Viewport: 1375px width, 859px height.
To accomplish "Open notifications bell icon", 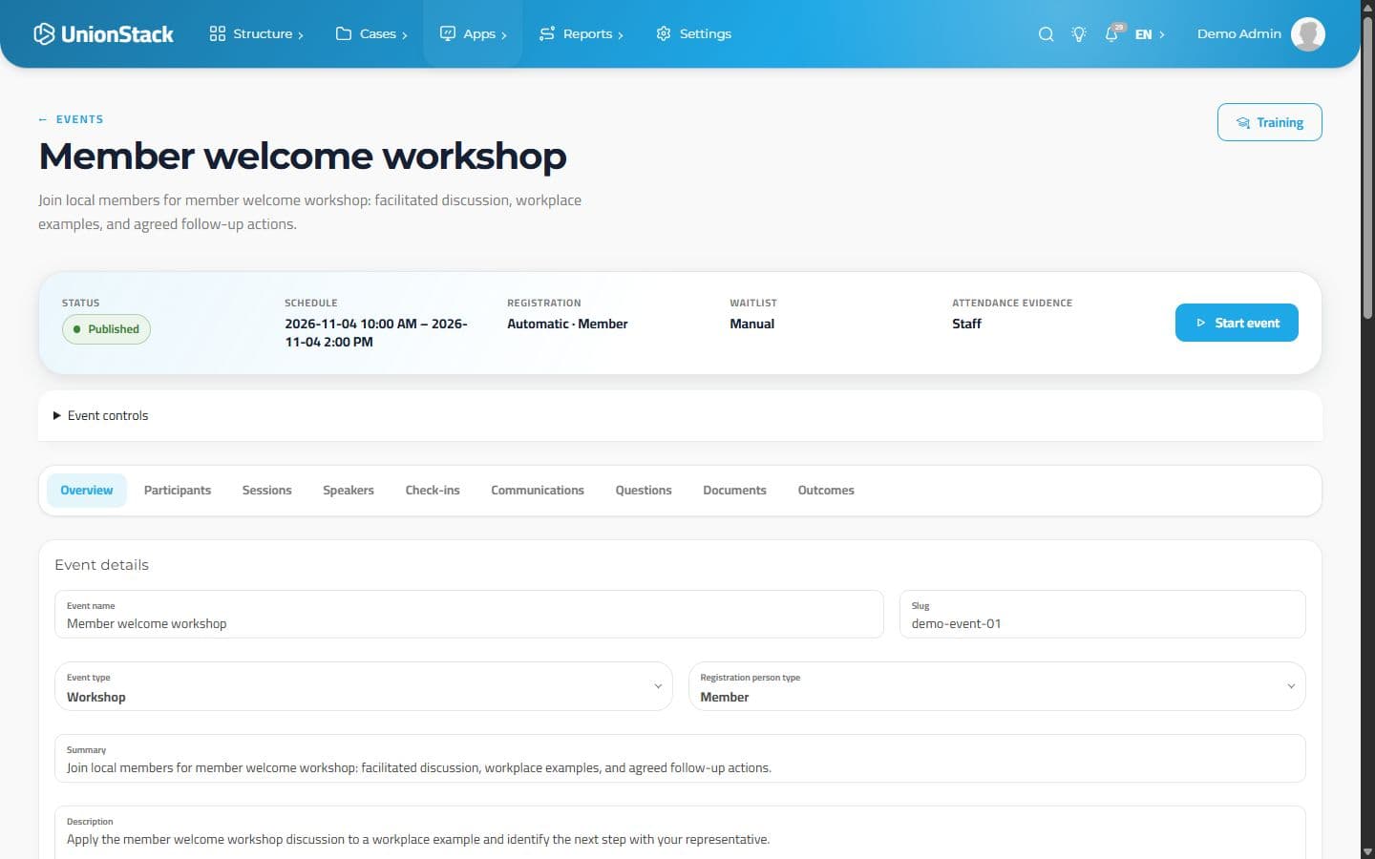I will tap(1111, 34).
